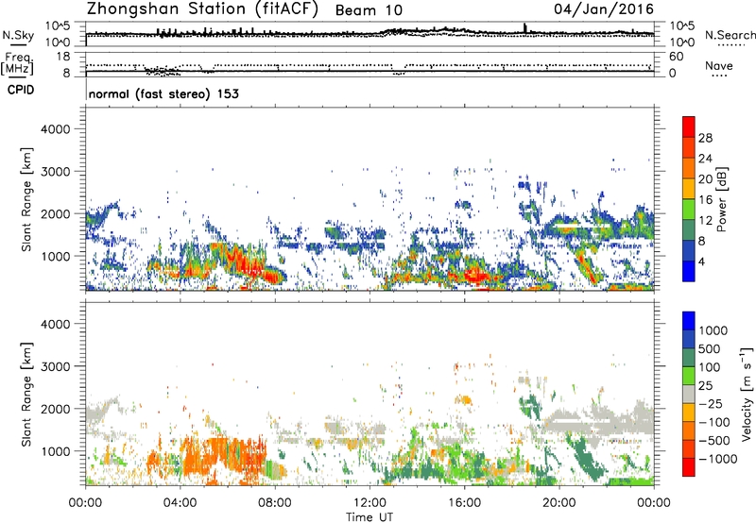Click 'Slant Range [km]' label of velocity panel

(26, 394)
